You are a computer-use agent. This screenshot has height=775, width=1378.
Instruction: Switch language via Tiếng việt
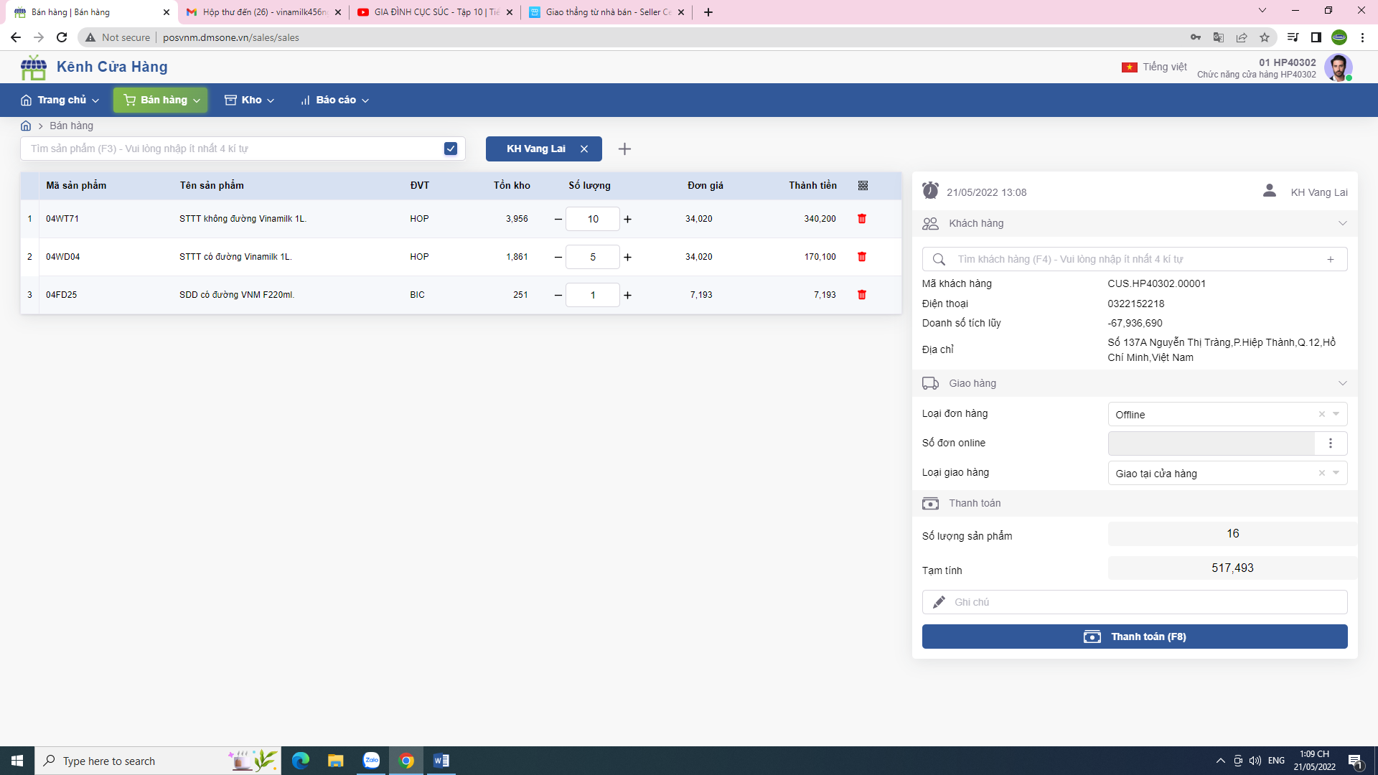click(x=1154, y=67)
